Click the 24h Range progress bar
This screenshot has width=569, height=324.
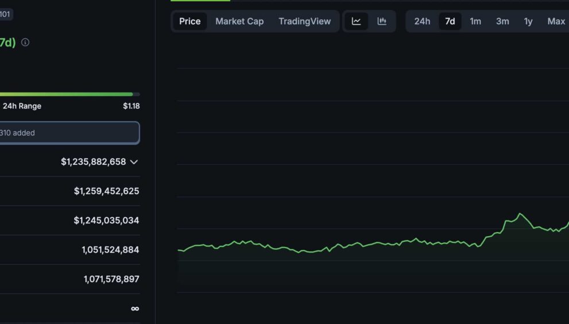[69, 94]
